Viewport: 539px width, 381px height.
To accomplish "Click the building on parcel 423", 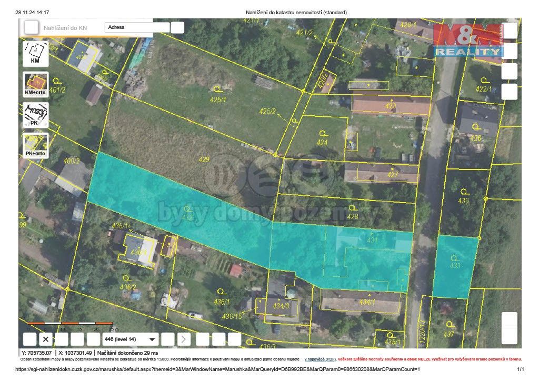I will click(391, 105).
